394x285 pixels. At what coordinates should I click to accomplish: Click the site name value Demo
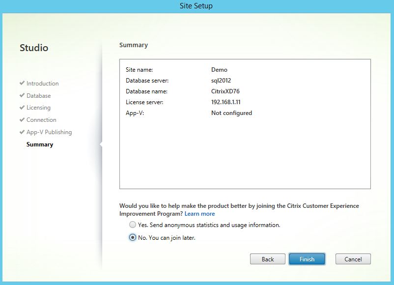219,70
